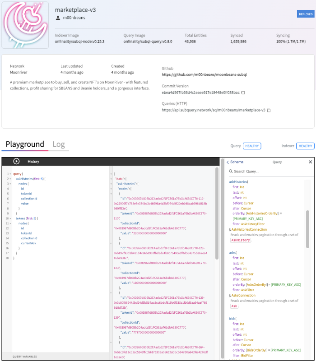Open the bids query field docs
Viewport: 316px width, 362px height.
pos(232,318)
